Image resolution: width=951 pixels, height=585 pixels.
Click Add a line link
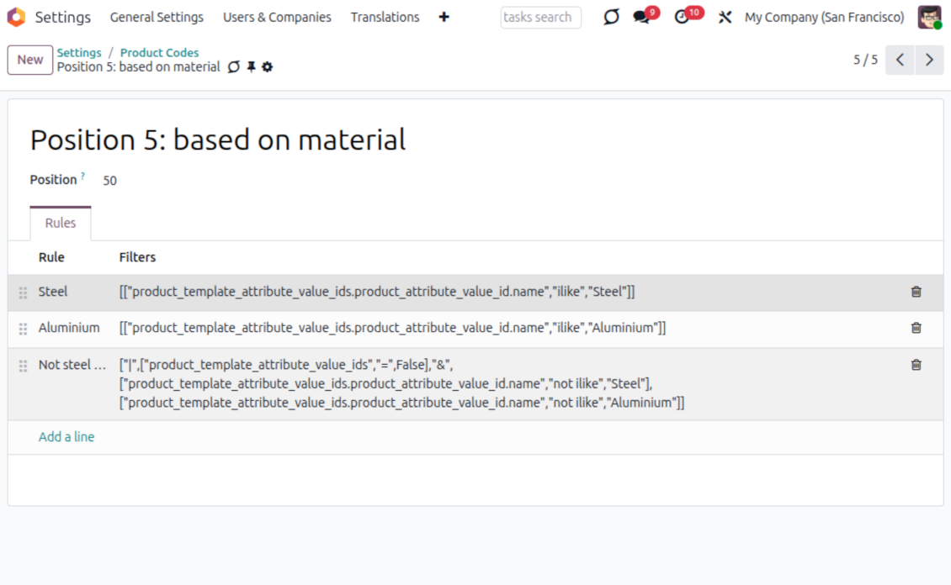click(66, 437)
